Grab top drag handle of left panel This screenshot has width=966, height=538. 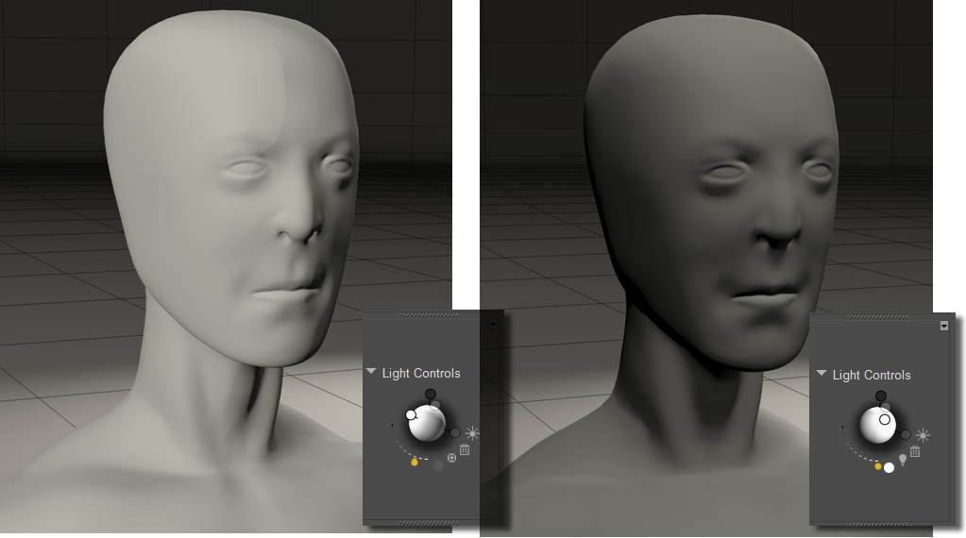click(x=428, y=315)
